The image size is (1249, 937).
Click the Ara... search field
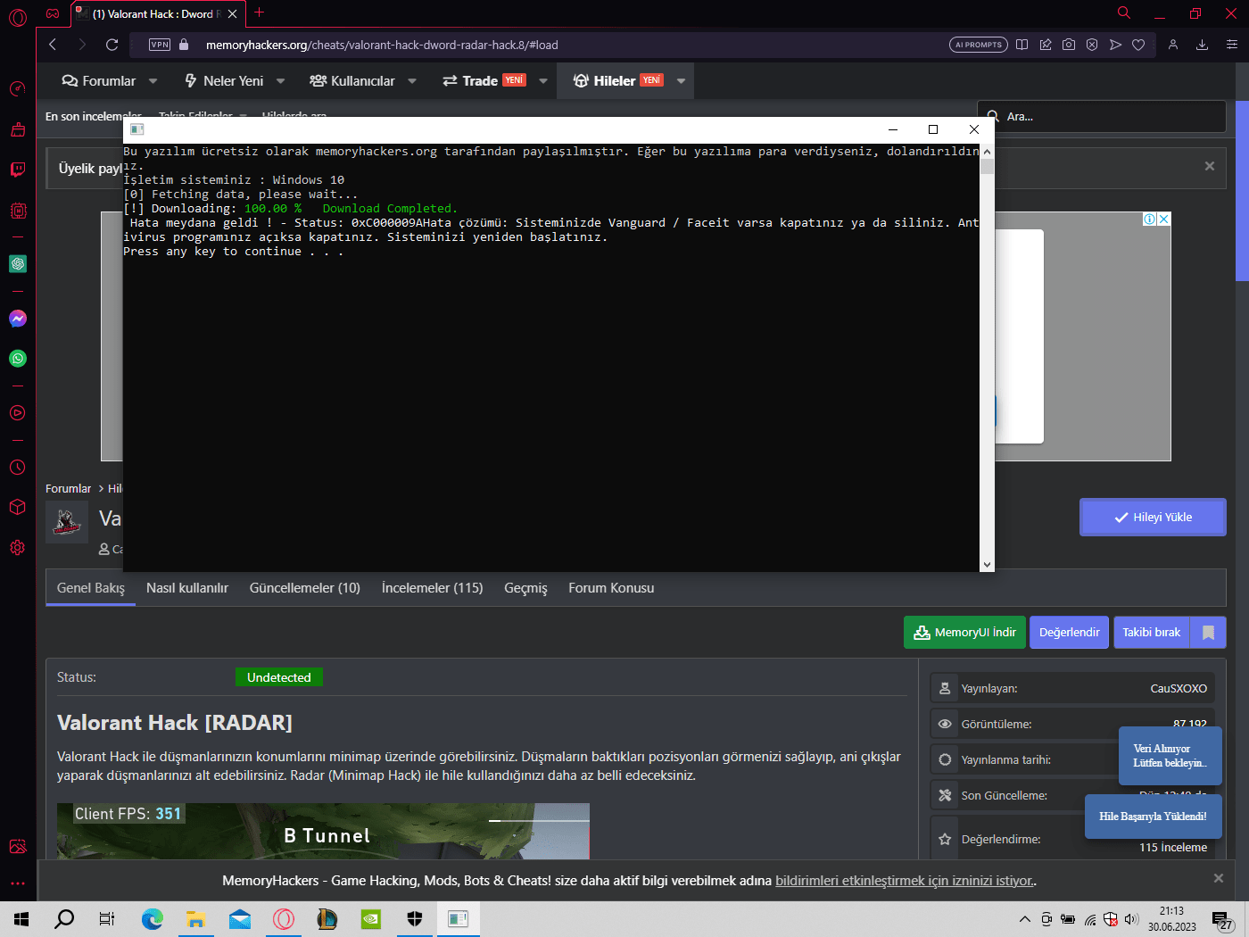pyautogui.click(x=1103, y=117)
